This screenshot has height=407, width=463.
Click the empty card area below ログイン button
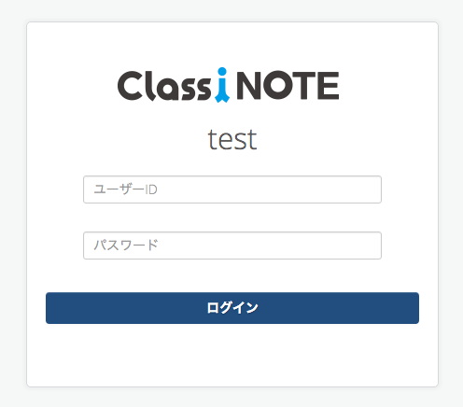pos(232,355)
